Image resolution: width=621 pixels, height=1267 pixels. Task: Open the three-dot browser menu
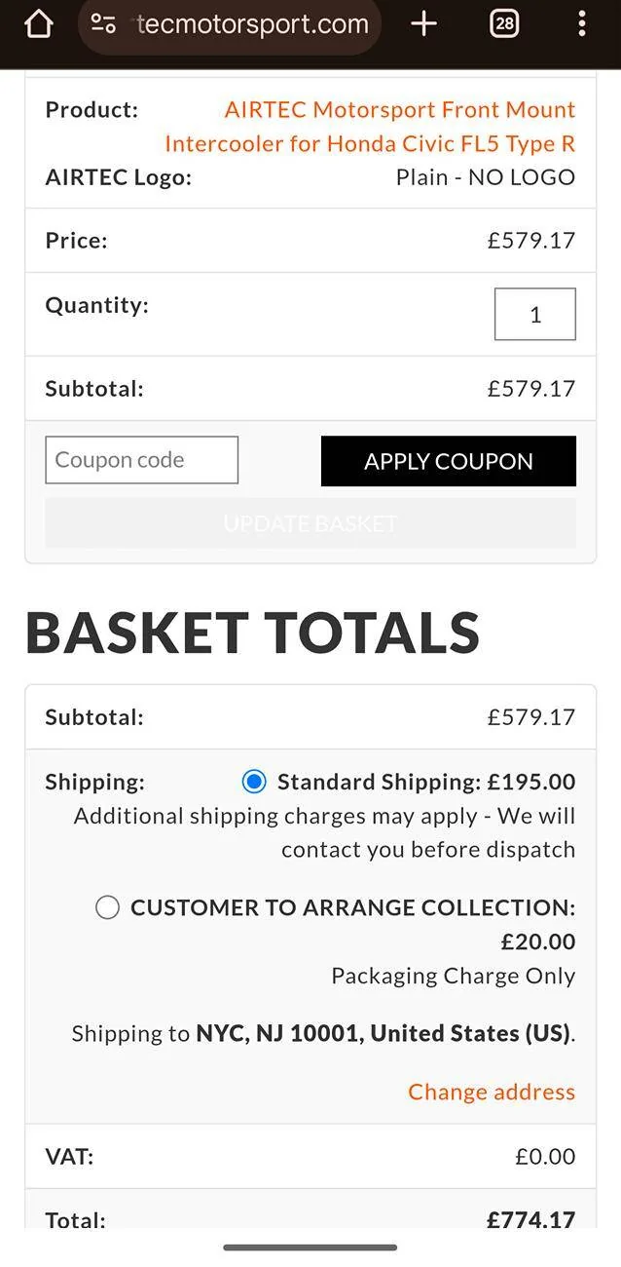click(x=581, y=24)
